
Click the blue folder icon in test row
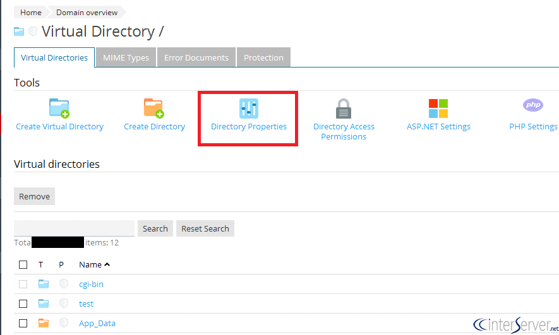[44, 303]
